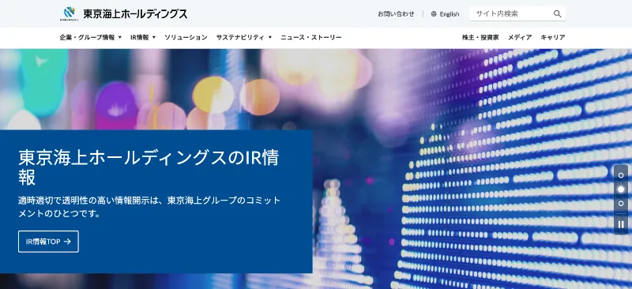Go to 株主・投資家 page

[x=480, y=37]
